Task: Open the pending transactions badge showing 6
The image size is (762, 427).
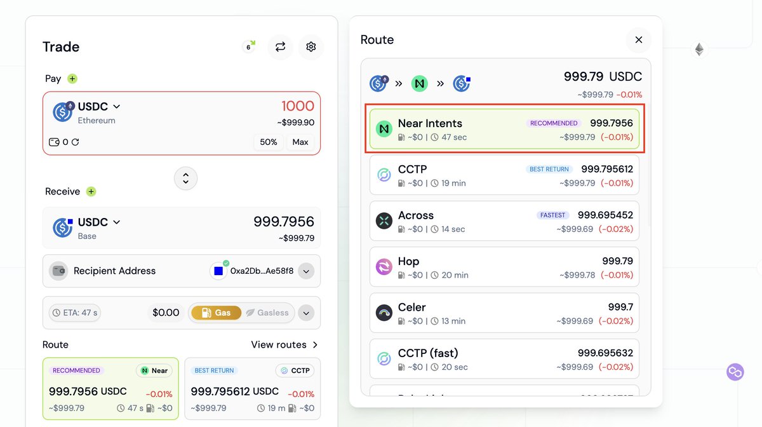Action: (x=249, y=46)
